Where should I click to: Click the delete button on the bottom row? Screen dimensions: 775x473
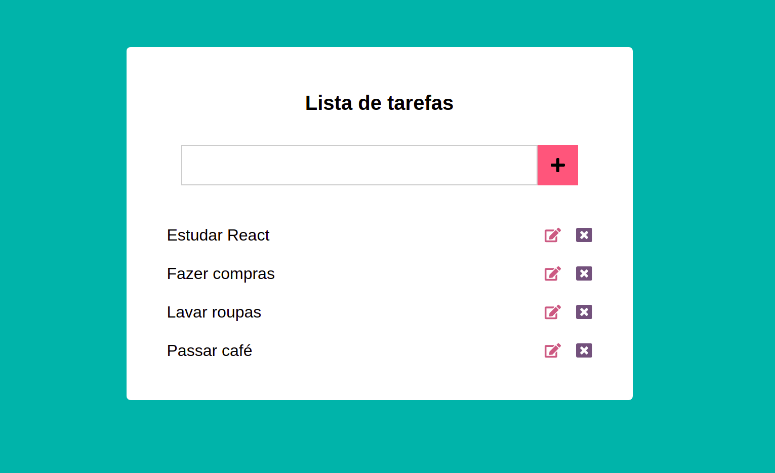[x=584, y=350]
